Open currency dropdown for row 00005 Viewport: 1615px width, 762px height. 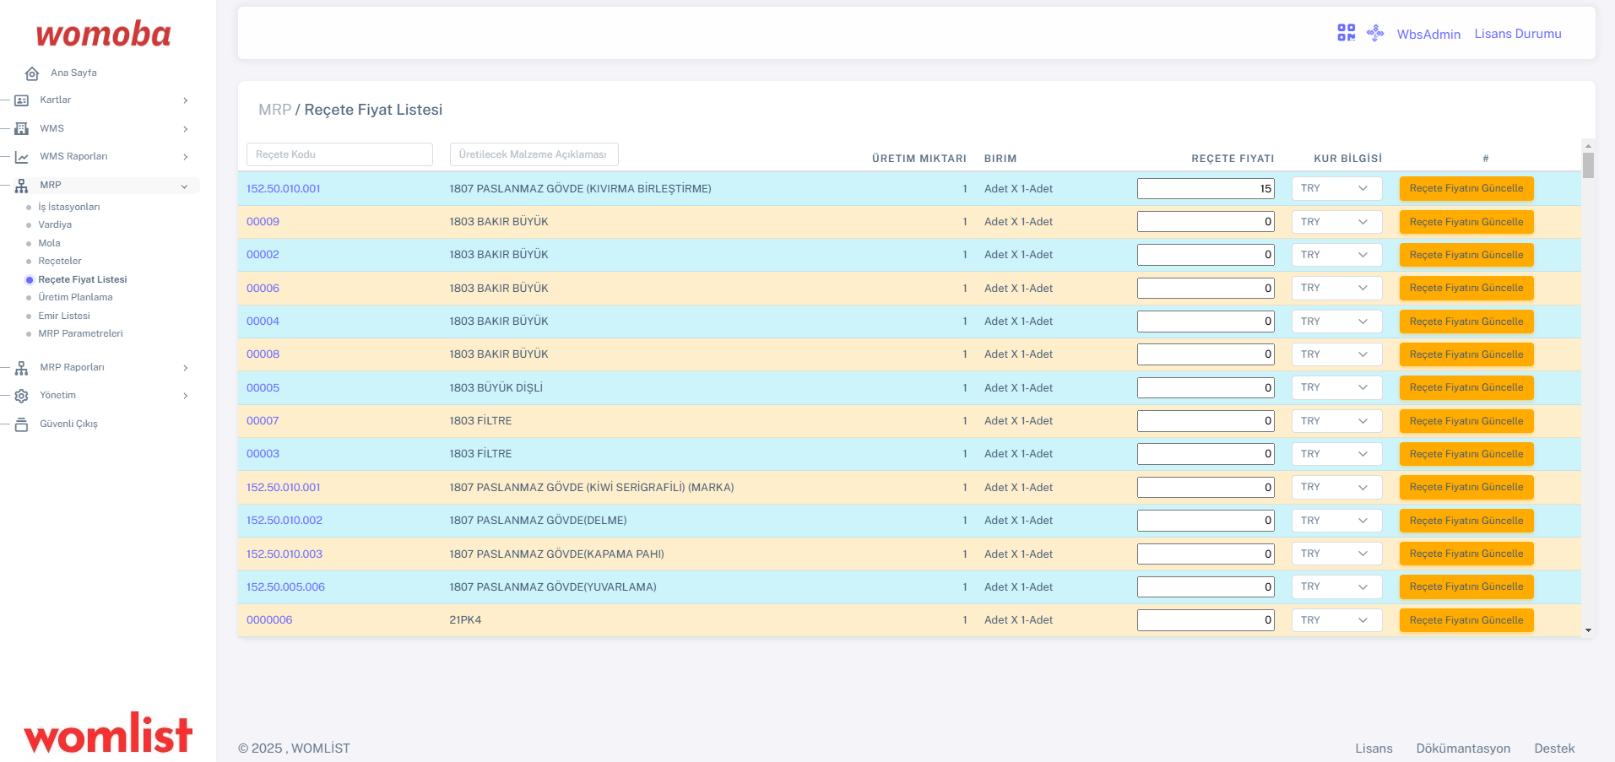(1336, 387)
